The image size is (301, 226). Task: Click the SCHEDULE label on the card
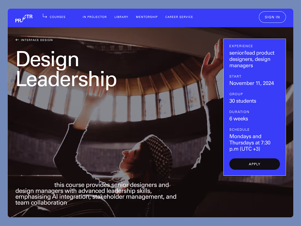(239, 130)
